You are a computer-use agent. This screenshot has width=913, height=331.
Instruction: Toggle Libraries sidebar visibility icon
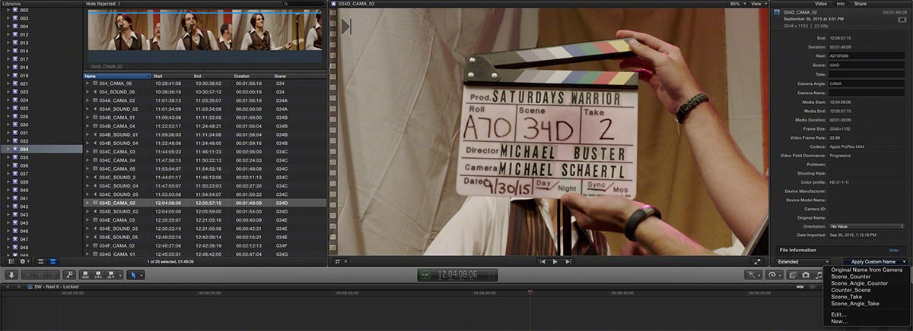(x=11, y=261)
